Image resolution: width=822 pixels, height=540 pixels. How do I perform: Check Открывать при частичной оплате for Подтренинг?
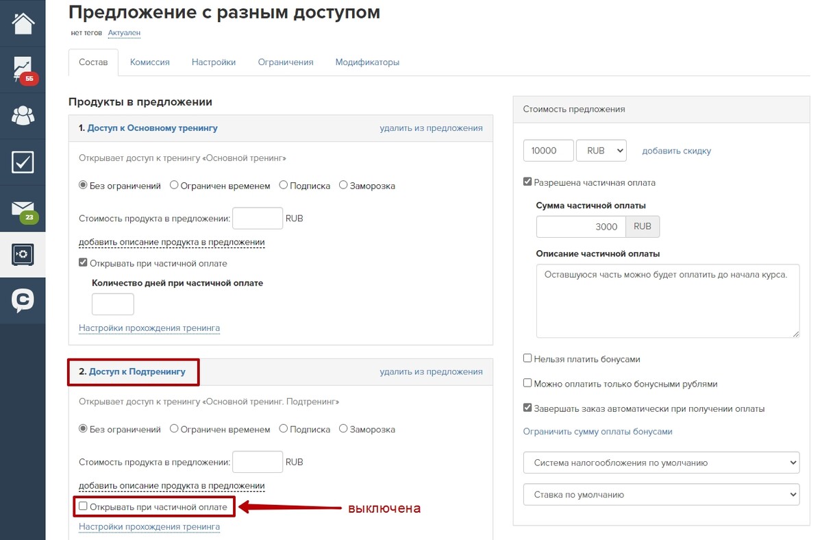click(84, 506)
